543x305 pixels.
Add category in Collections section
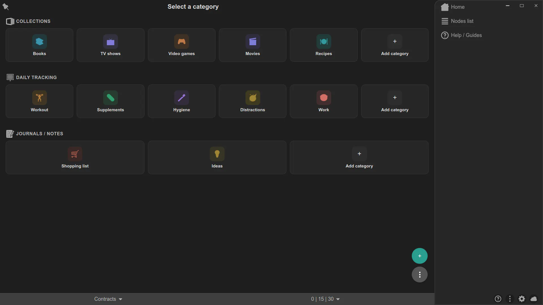(395, 45)
